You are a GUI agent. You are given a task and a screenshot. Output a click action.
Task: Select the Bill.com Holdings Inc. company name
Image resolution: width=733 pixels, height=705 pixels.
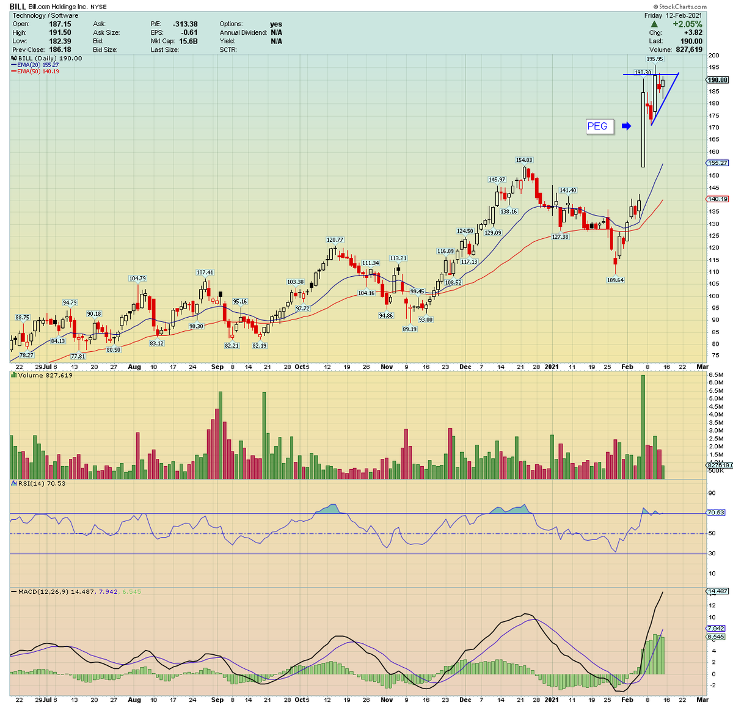pos(57,7)
